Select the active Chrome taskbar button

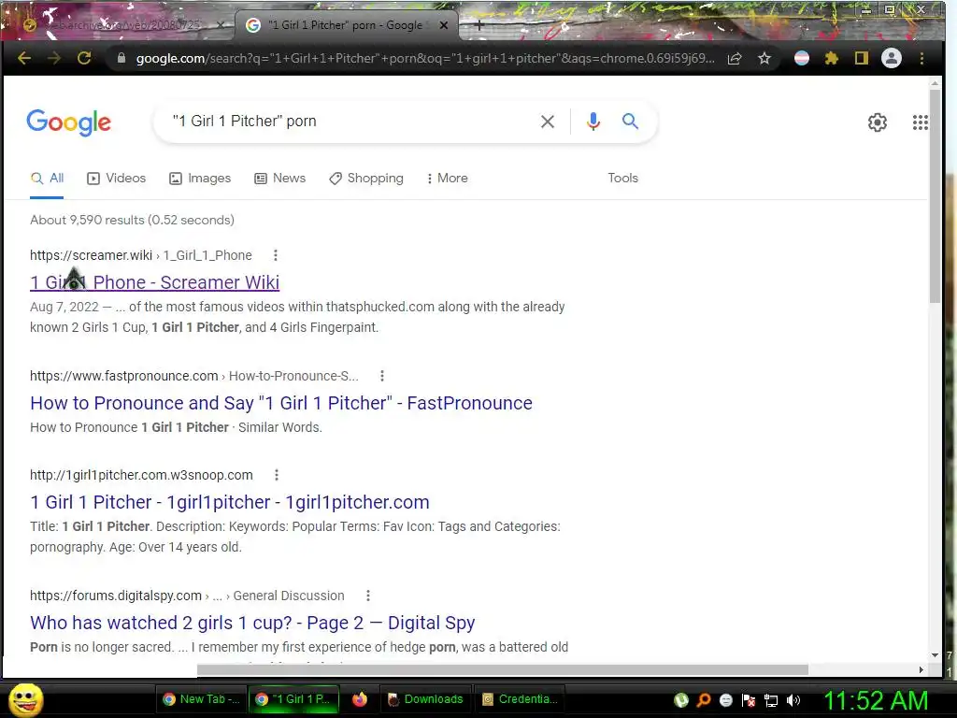click(x=293, y=699)
